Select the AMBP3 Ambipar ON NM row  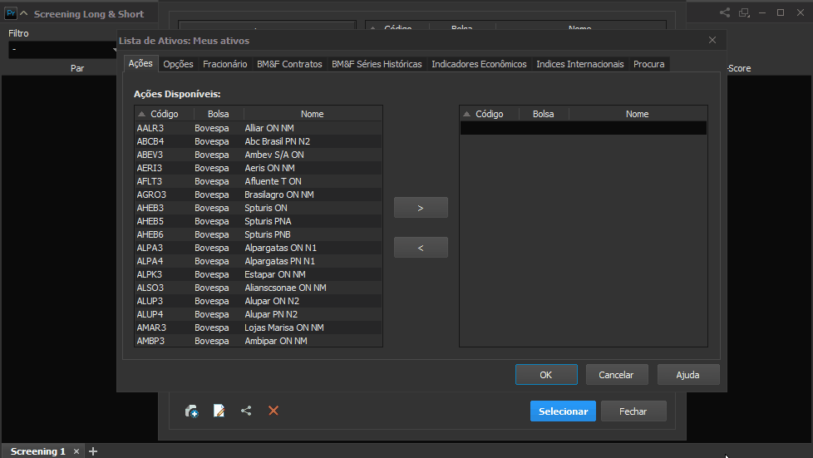[259, 341]
